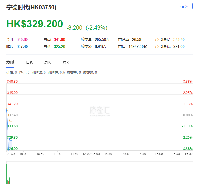Click the current price HK$329.200
This screenshot has width=204, height=192.
coord(35,24)
